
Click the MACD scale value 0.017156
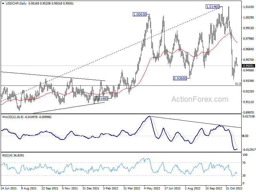249,116
